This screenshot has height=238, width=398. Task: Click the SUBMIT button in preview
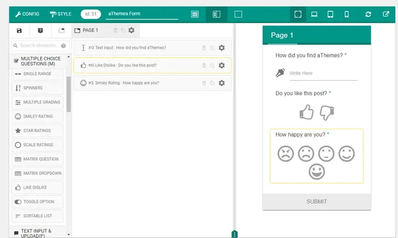(x=316, y=202)
